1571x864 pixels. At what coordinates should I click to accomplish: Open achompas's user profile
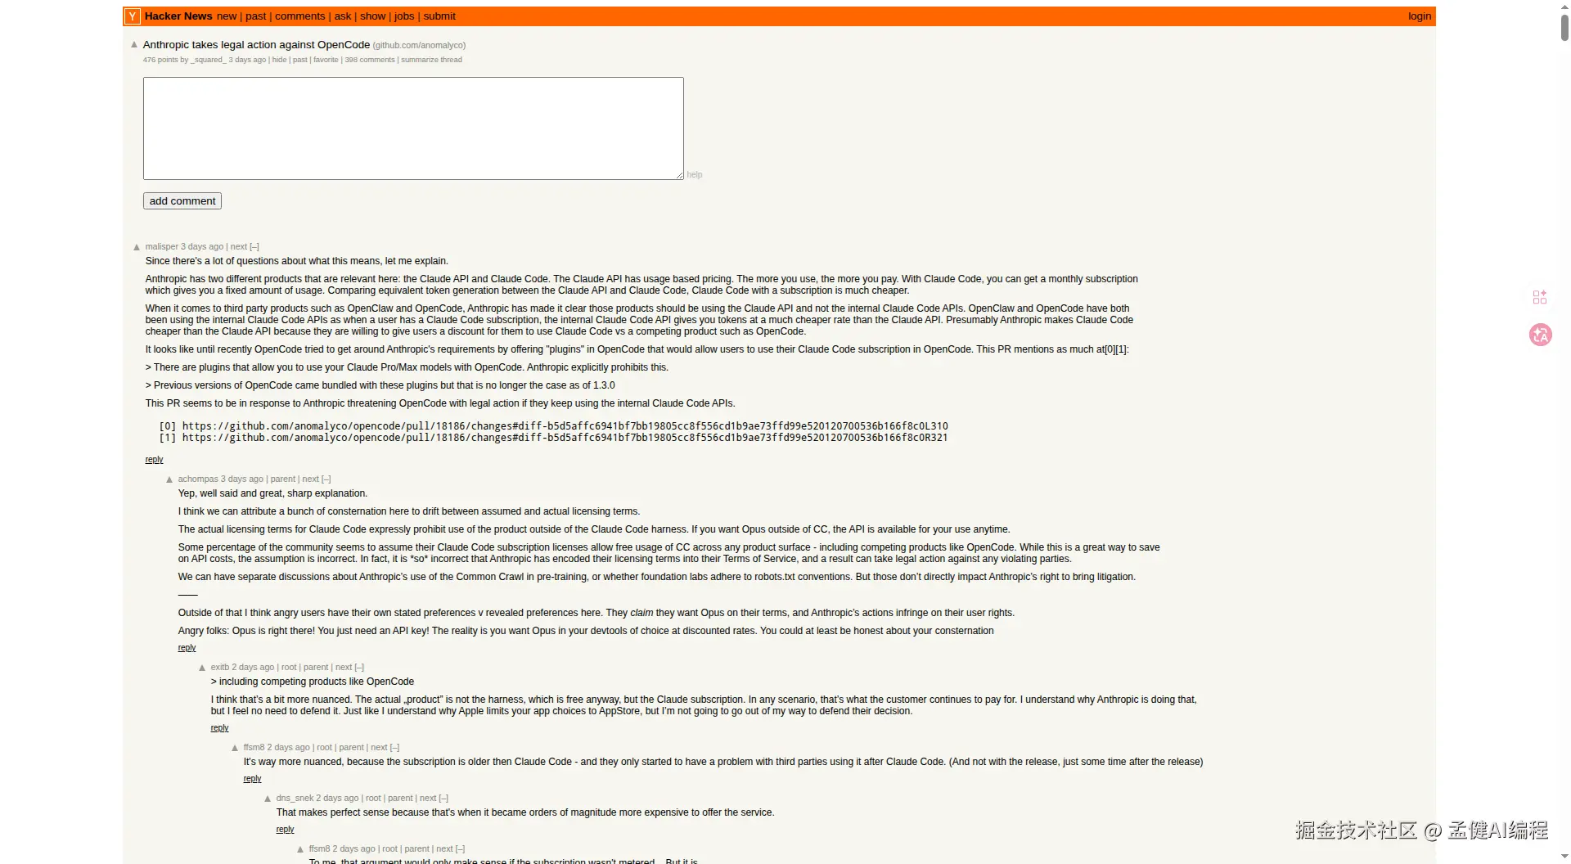click(x=198, y=479)
